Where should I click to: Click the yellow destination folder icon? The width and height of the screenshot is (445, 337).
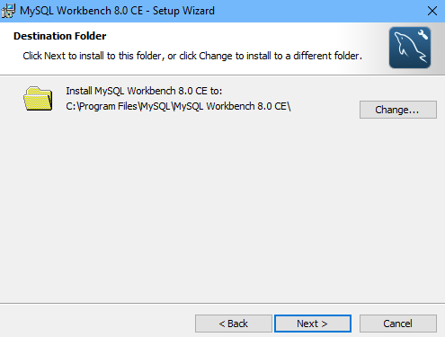38,99
